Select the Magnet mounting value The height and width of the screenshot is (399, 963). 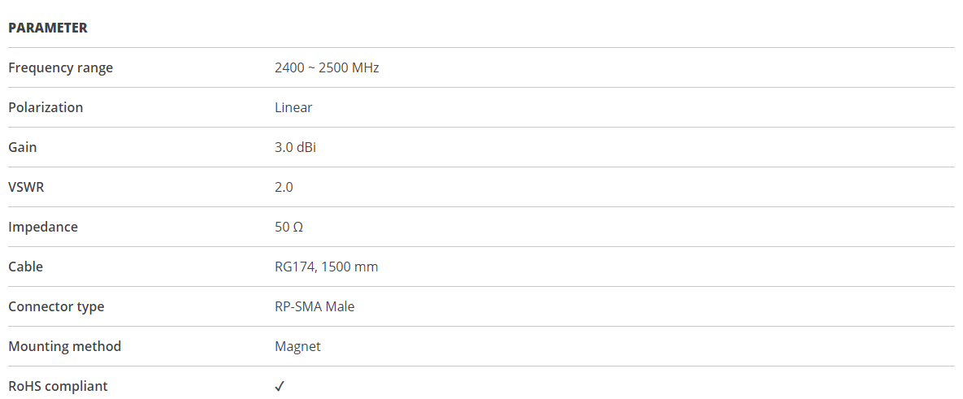(298, 346)
